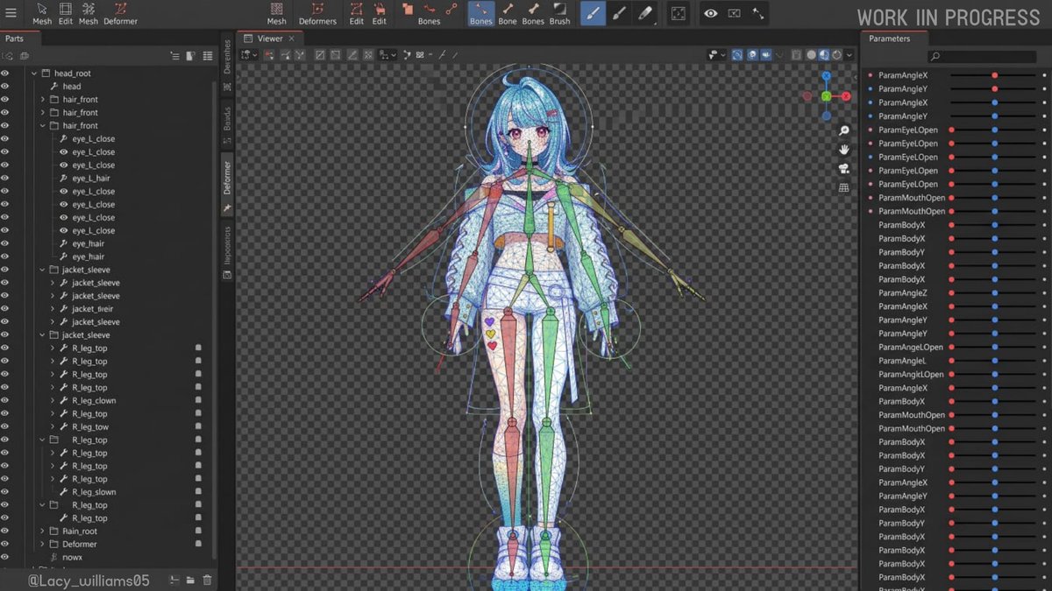Click the rightmost list view icon in the Parts header

(x=208, y=56)
